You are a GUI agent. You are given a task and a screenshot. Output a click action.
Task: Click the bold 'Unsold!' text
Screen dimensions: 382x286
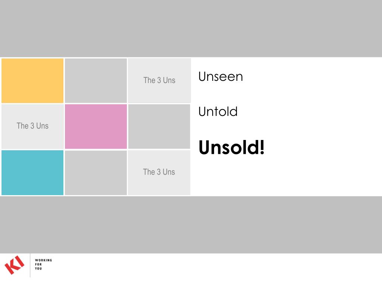coord(231,147)
